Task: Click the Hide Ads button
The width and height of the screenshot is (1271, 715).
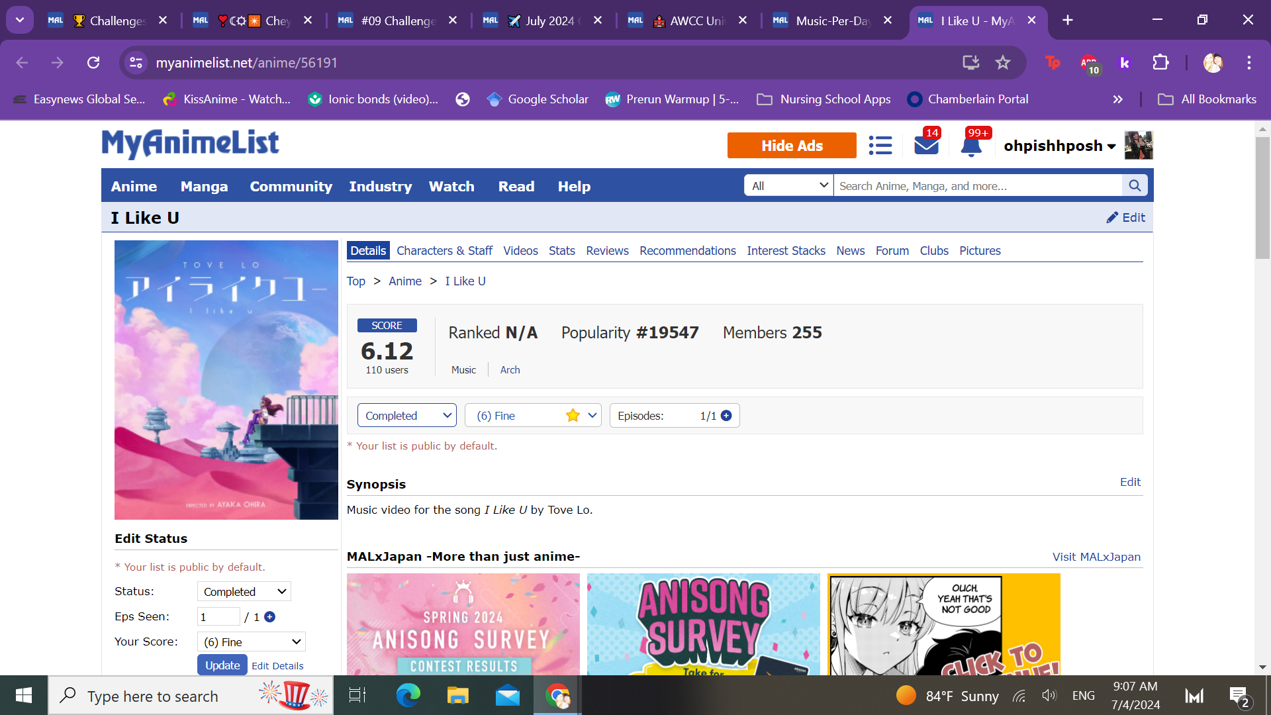Action: [792, 146]
